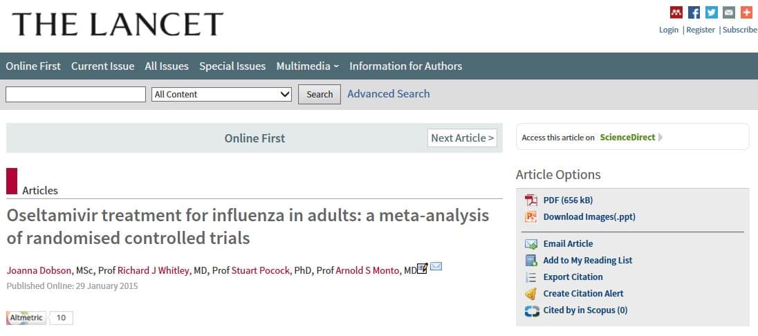Share the article on Mendeley
758x336 pixels.
click(676, 12)
